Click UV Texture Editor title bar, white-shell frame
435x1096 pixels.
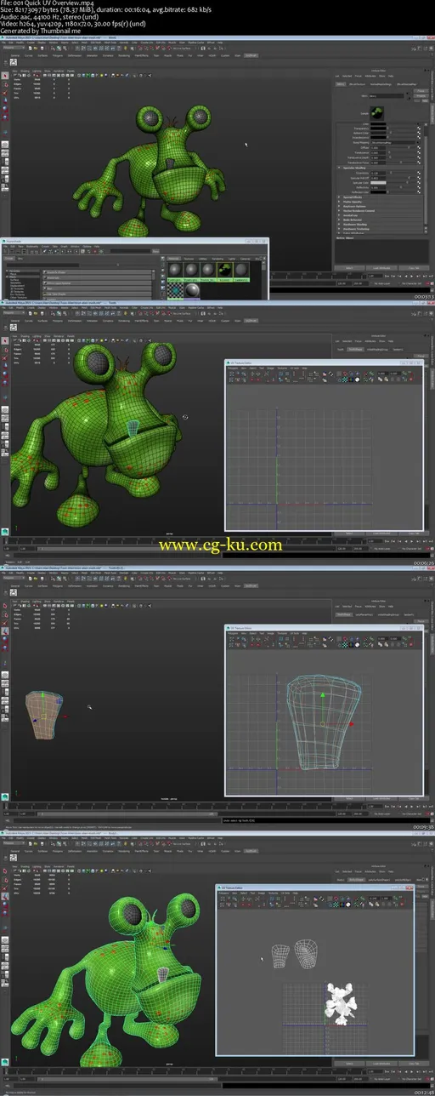click(314, 888)
